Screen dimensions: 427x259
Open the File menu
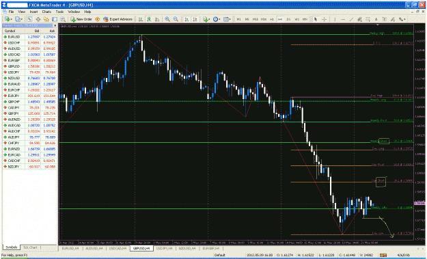pyautogui.click(x=11, y=12)
